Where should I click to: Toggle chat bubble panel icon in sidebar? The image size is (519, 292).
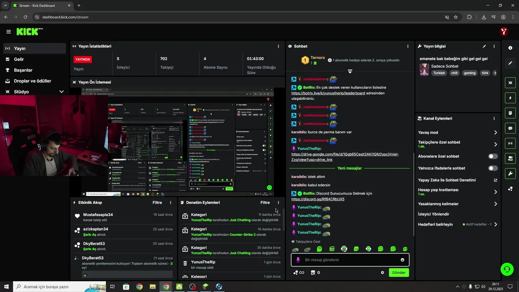coord(510,128)
